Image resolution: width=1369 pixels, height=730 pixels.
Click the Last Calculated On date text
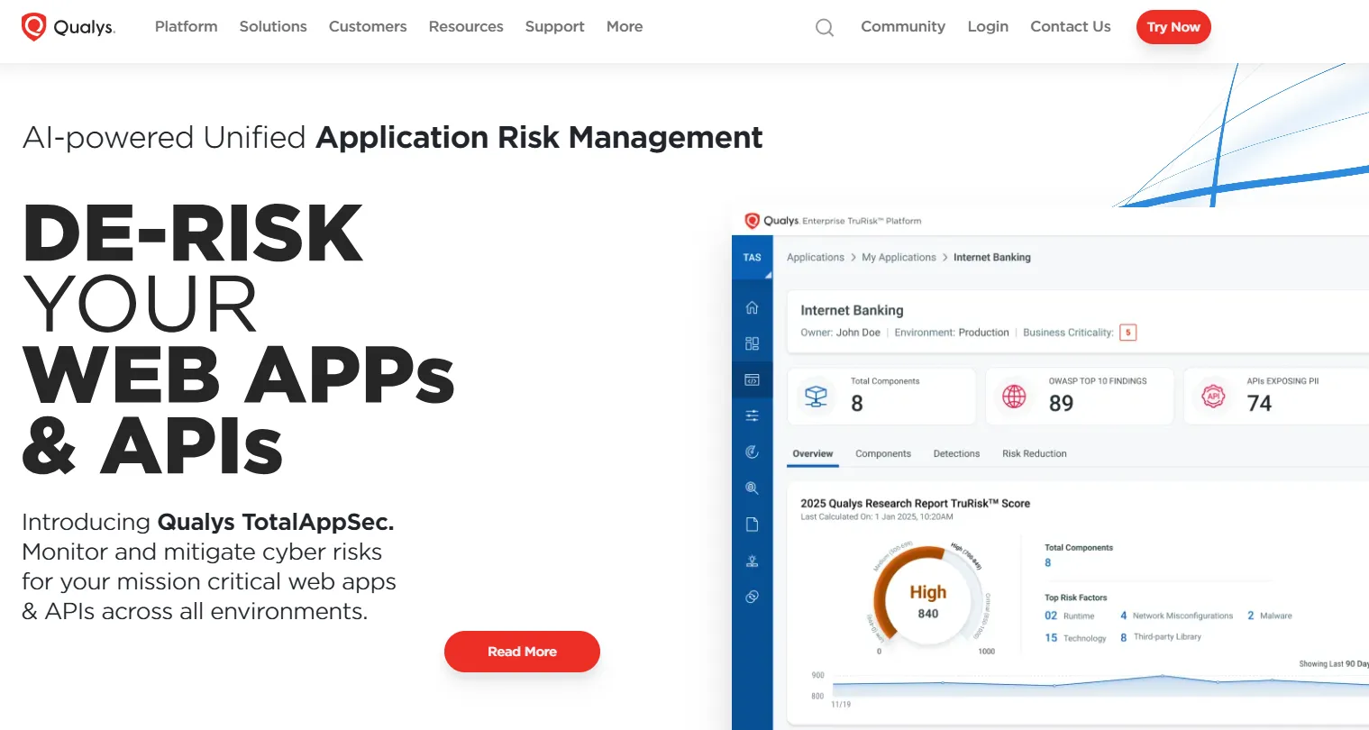click(x=877, y=517)
